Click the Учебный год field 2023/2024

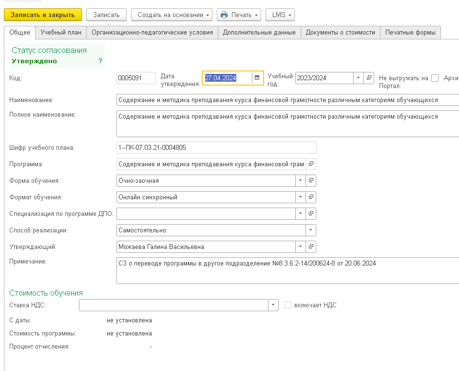pos(325,78)
